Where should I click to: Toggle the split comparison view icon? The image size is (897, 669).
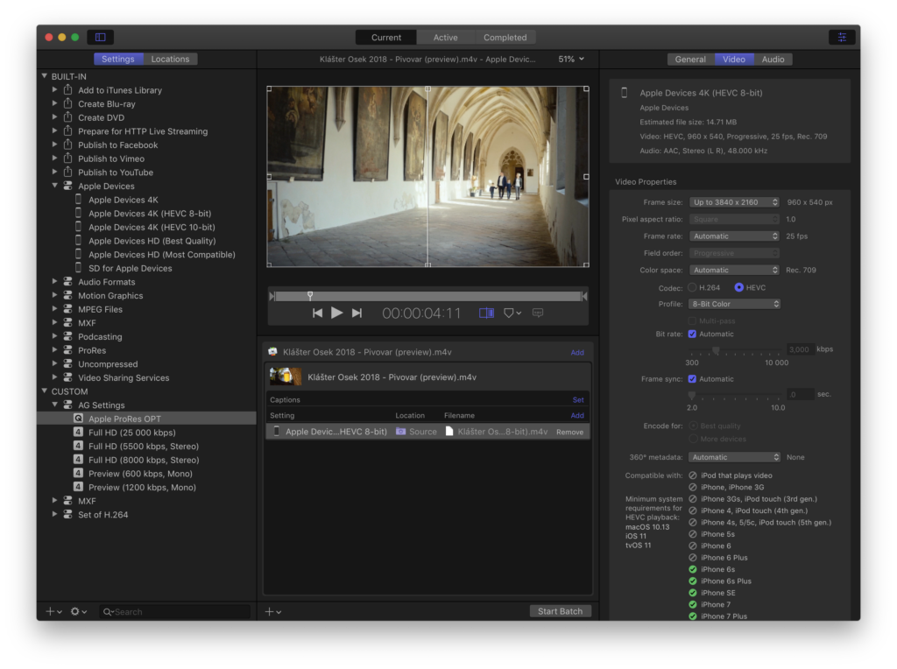tap(486, 313)
